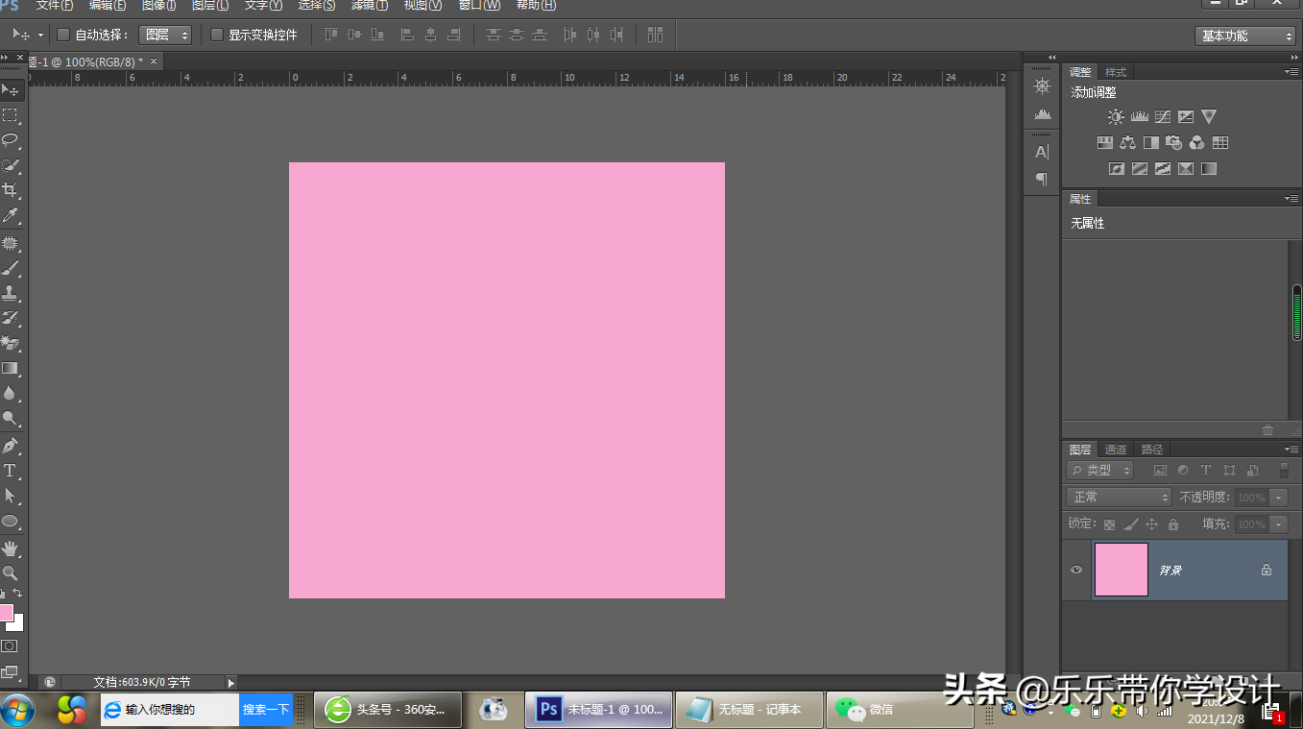Open the Adjustments panel flyout menu

coord(1291,71)
